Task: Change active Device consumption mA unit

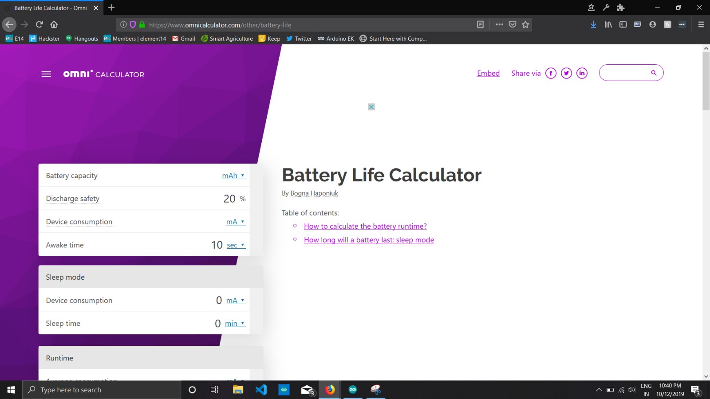Action: point(236,222)
